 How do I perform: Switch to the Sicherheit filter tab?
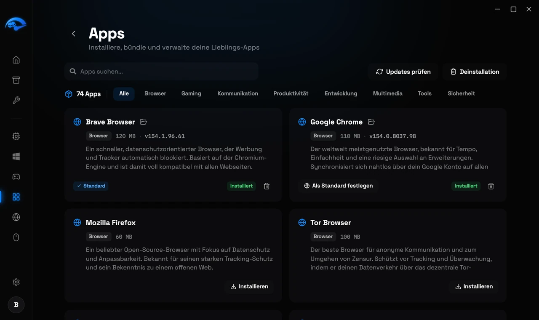pyautogui.click(x=461, y=93)
